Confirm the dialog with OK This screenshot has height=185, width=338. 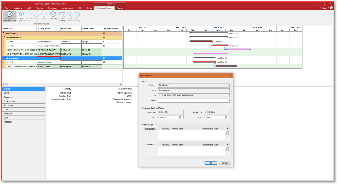[x=210, y=163]
